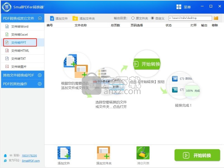The height and width of the screenshot is (168, 224).
Task: Click the SmallPDFer shield logo icon
Action: [7, 7]
